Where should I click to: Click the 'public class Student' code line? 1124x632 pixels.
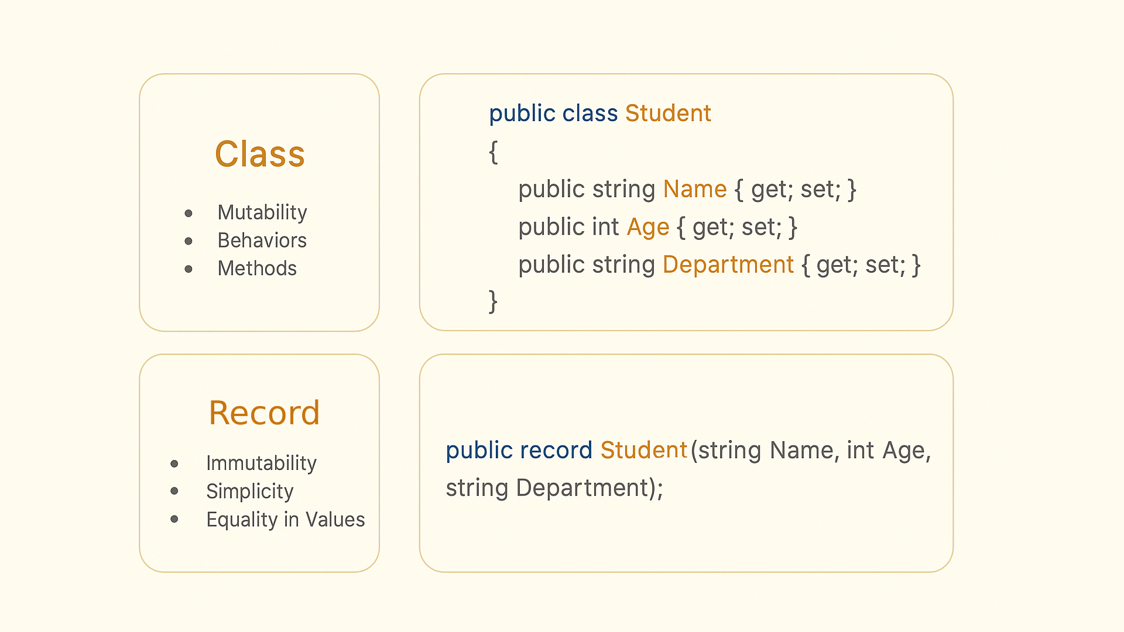(x=600, y=114)
